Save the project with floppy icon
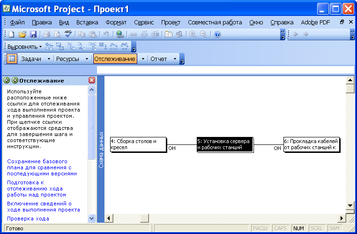 (33, 34)
